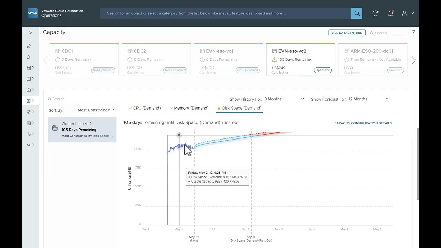Open the Sort By Most Constrained dropdown

point(96,110)
